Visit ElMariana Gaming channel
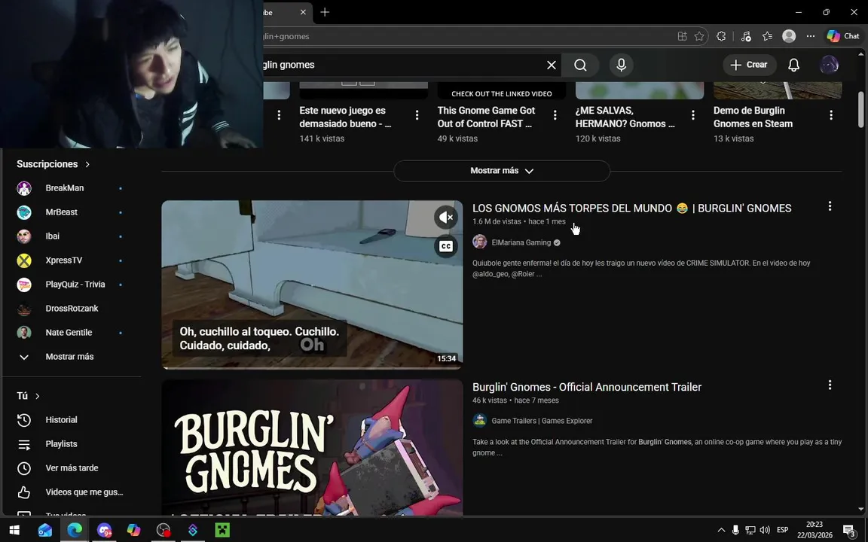Screen dimensions: 868x542 pos(521,243)
